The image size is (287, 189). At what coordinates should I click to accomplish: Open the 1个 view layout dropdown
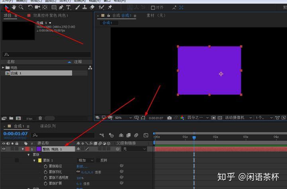pos(264,118)
